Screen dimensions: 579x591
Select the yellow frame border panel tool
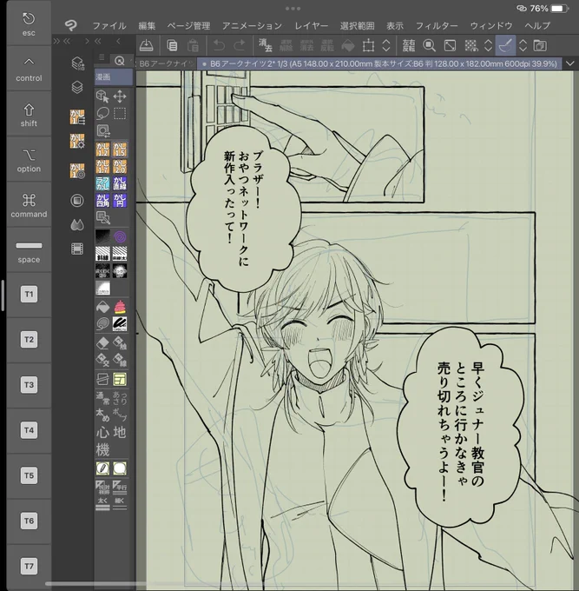pos(120,380)
